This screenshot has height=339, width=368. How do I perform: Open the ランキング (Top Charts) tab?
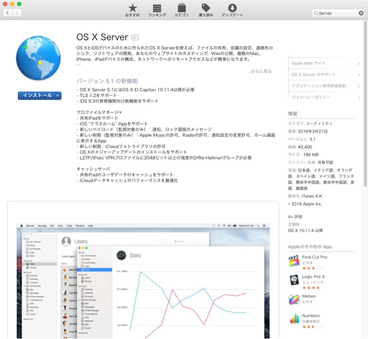157,10
